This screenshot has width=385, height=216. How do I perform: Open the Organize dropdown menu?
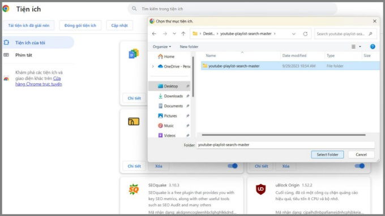click(161, 46)
